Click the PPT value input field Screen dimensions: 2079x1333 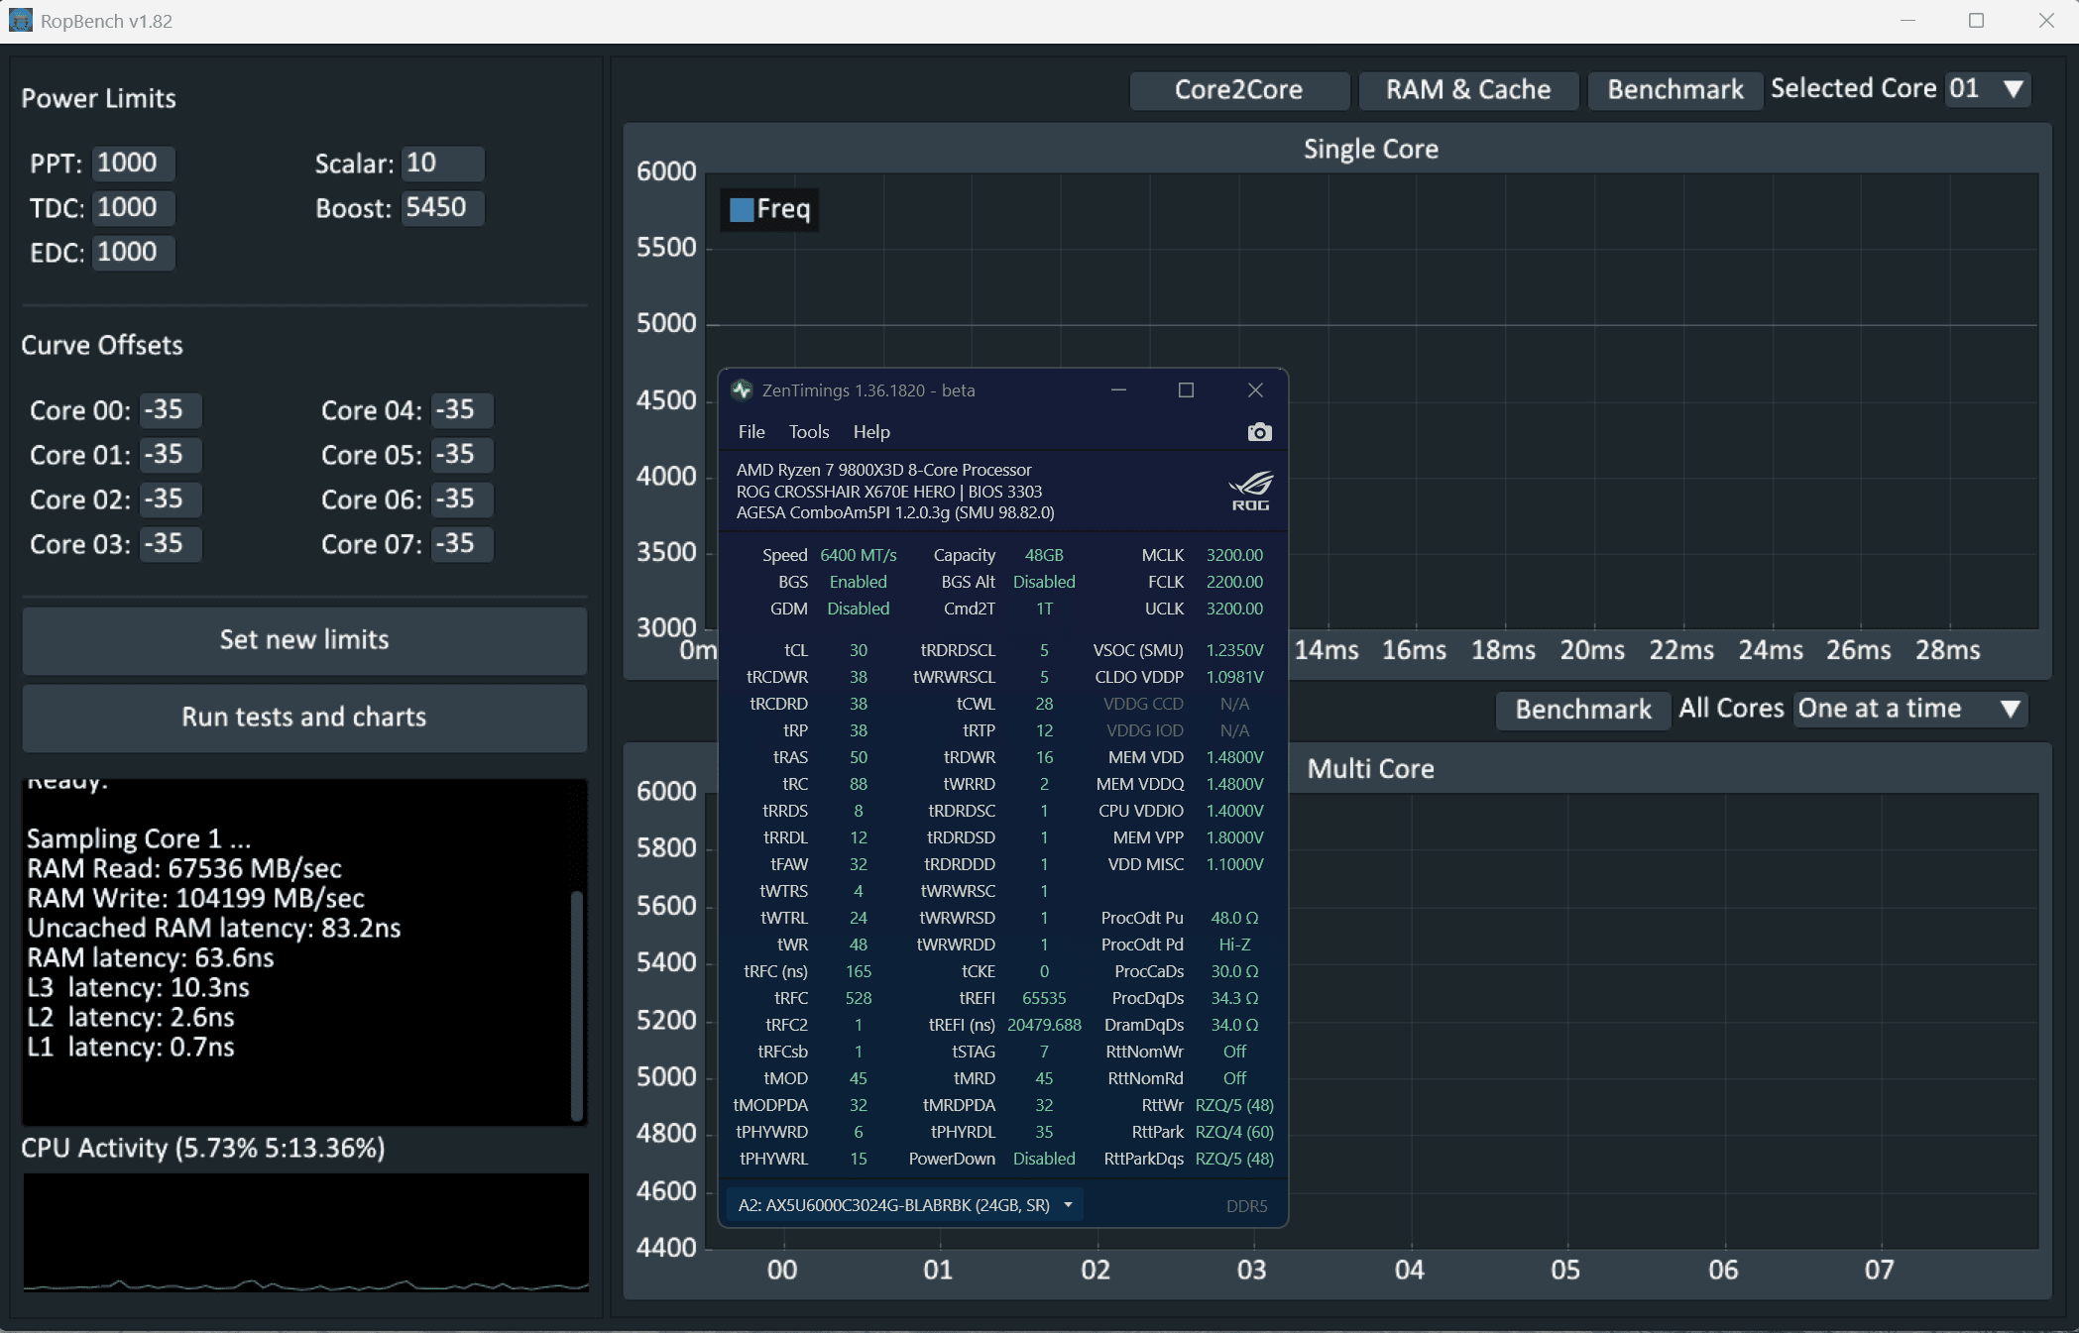tap(132, 164)
